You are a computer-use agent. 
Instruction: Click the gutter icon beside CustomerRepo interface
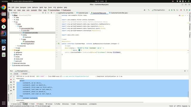(59, 44)
